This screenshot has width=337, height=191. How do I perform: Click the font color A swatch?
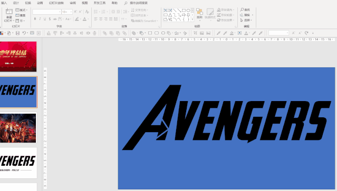(85, 19)
